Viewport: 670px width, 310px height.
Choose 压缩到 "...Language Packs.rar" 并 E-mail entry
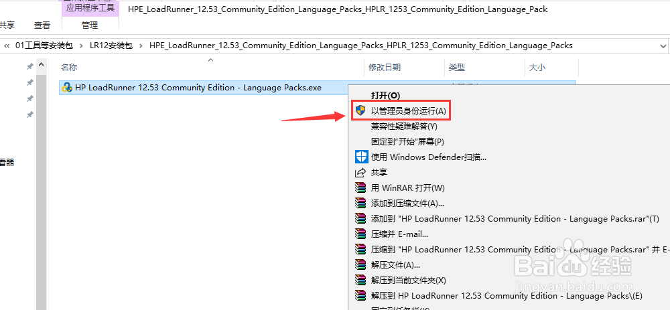pos(520,249)
